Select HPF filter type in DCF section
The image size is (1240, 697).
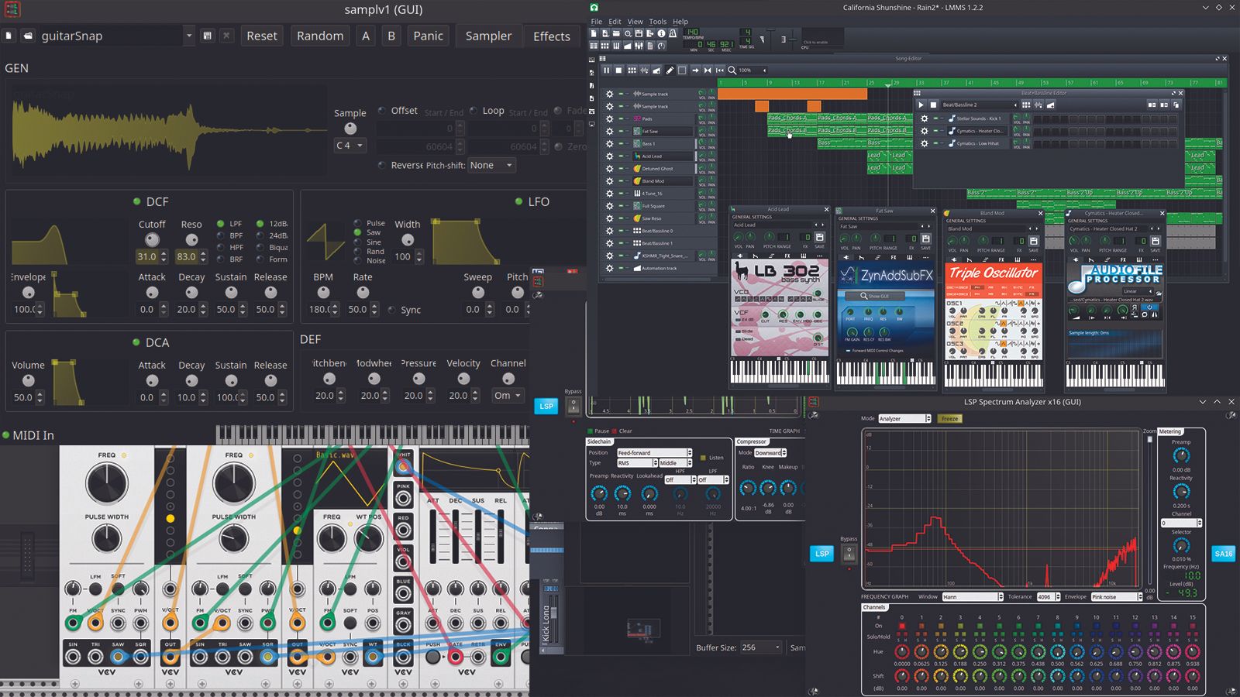click(x=221, y=247)
